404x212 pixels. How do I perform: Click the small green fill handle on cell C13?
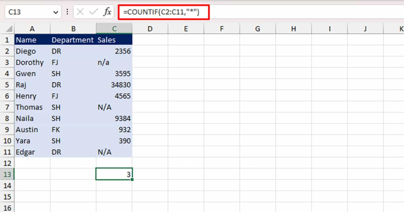132,180
